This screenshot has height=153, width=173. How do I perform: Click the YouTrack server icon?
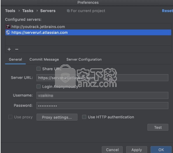[8, 27]
